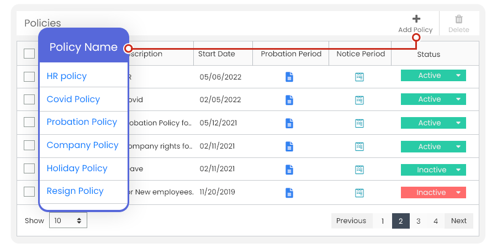This screenshot has width=497, height=248.
Task: Open notice period icon for HR policy
Action: [359, 77]
